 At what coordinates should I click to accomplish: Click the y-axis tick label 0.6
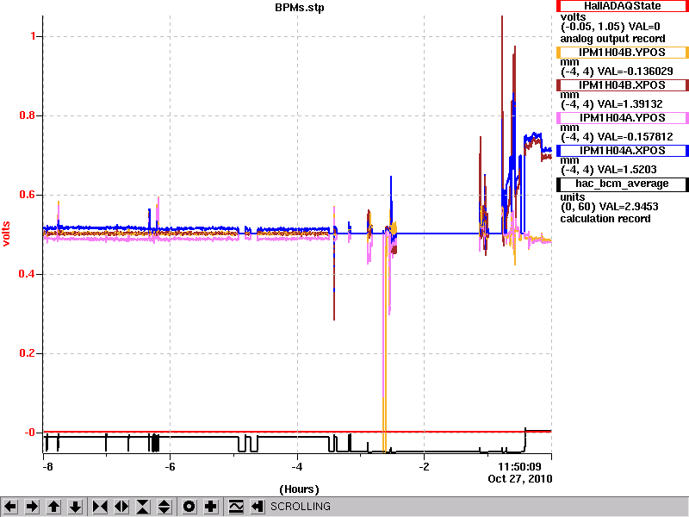(x=28, y=195)
